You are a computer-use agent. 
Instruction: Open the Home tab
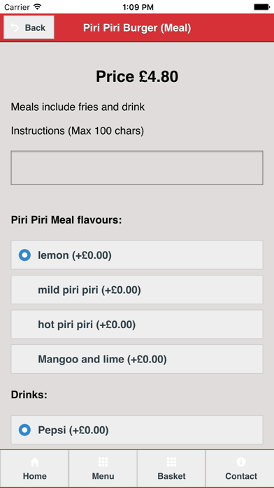34,468
